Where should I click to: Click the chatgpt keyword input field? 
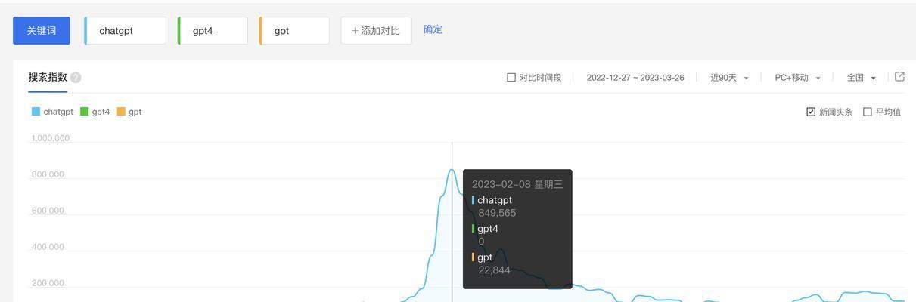pos(125,31)
